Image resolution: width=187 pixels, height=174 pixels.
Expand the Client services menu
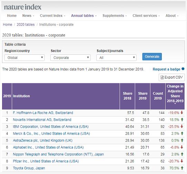(x=146, y=16)
